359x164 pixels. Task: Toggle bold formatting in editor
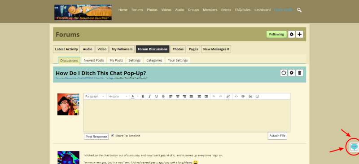click(143, 97)
